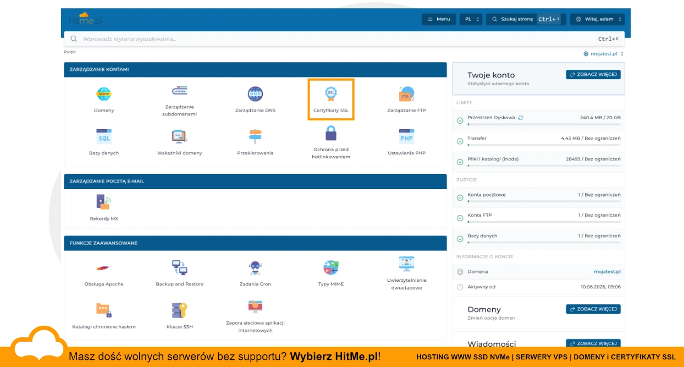Image resolution: width=684 pixels, height=367 pixels.
Task: Click the Zarządzanie kontami section header
Action: pyautogui.click(x=255, y=70)
